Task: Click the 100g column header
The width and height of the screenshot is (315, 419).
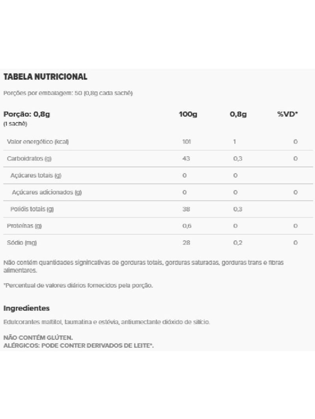Action: pos(188,114)
